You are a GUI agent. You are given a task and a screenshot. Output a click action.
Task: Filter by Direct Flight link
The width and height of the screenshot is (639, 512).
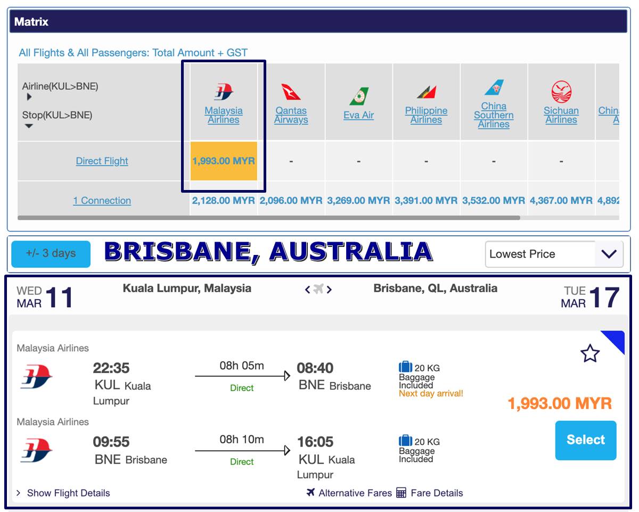tap(102, 161)
